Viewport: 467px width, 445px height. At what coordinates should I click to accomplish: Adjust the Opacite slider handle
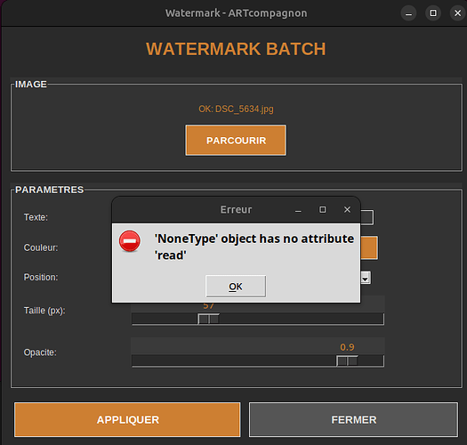[x=347, y=360]
